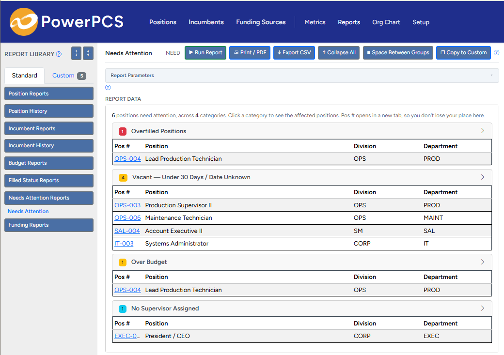Open the Setup menu

(421, 22)
